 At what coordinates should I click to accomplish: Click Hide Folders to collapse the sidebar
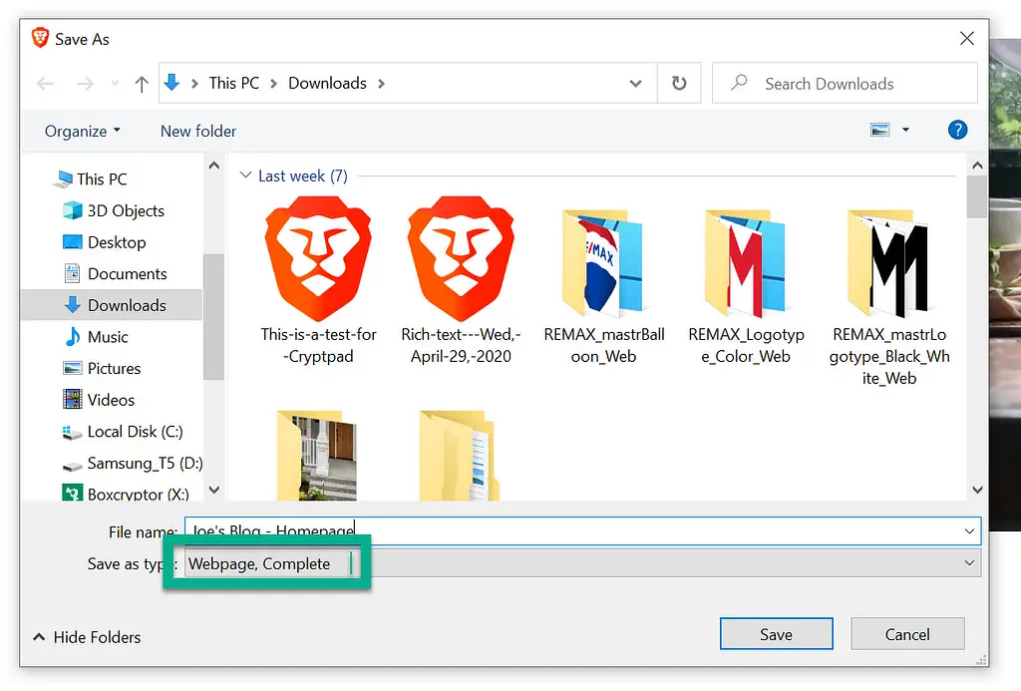[88, 637]
